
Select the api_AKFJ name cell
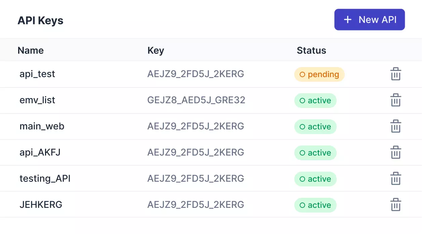point(40,153)
